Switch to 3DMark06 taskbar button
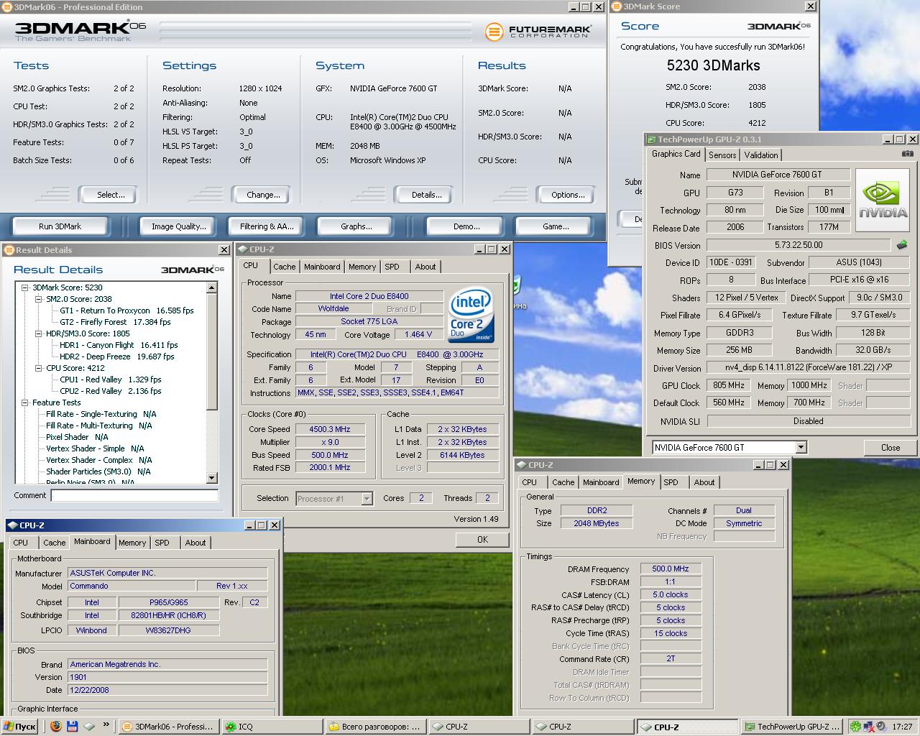Image resolution: width=920 pixels, height=736 pixels. pos(167,727)
